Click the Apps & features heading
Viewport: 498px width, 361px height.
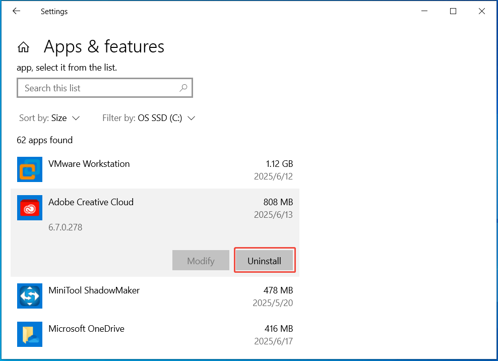104,47
